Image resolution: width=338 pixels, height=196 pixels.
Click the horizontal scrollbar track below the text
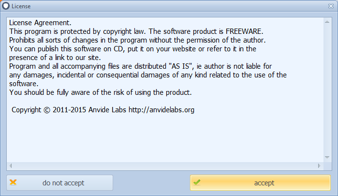164,166
